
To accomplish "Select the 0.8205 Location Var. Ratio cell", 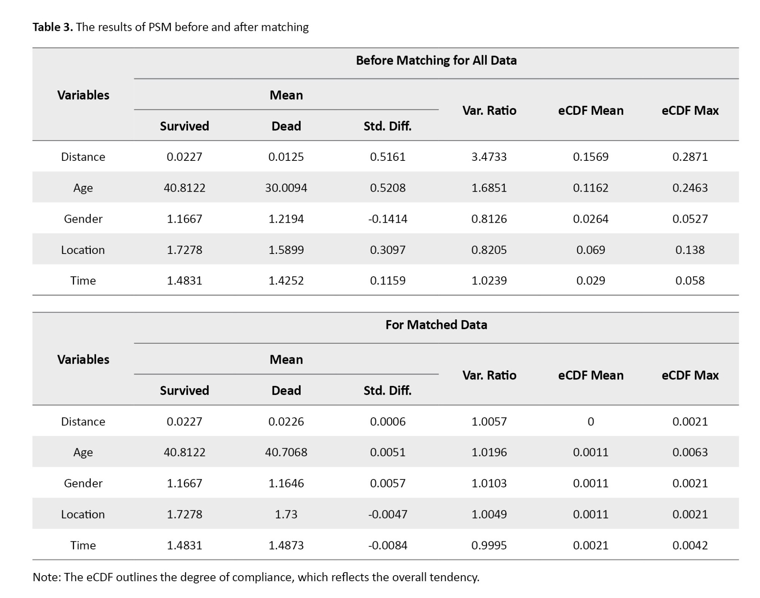I will pyautogui.click(x=489, y=250).
